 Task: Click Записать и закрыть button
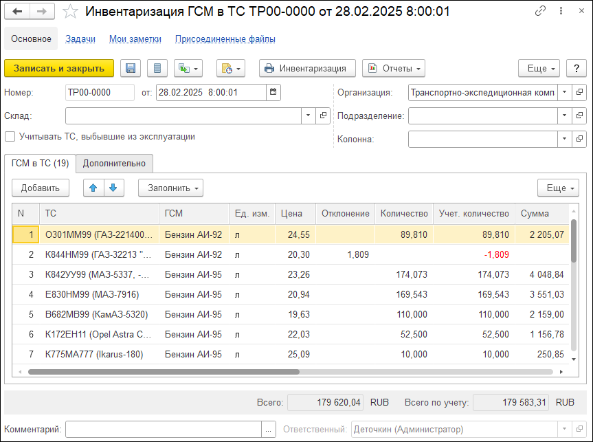click(x=59, y=69)
